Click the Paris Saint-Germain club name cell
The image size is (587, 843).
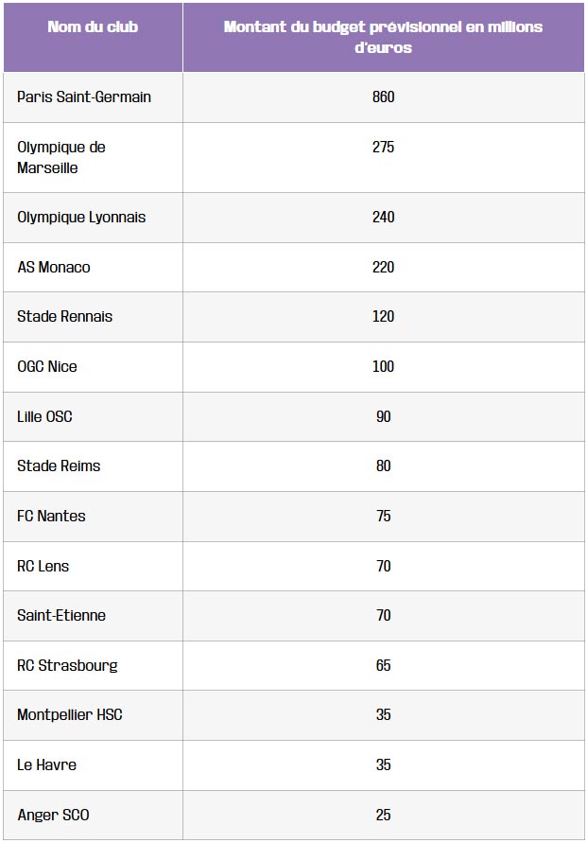point(84,97)
